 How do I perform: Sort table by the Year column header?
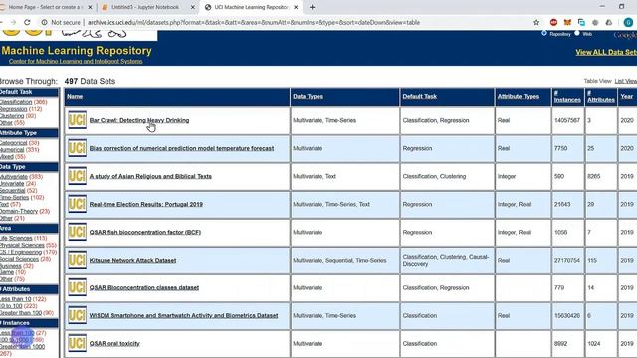[x=627, y=96]
